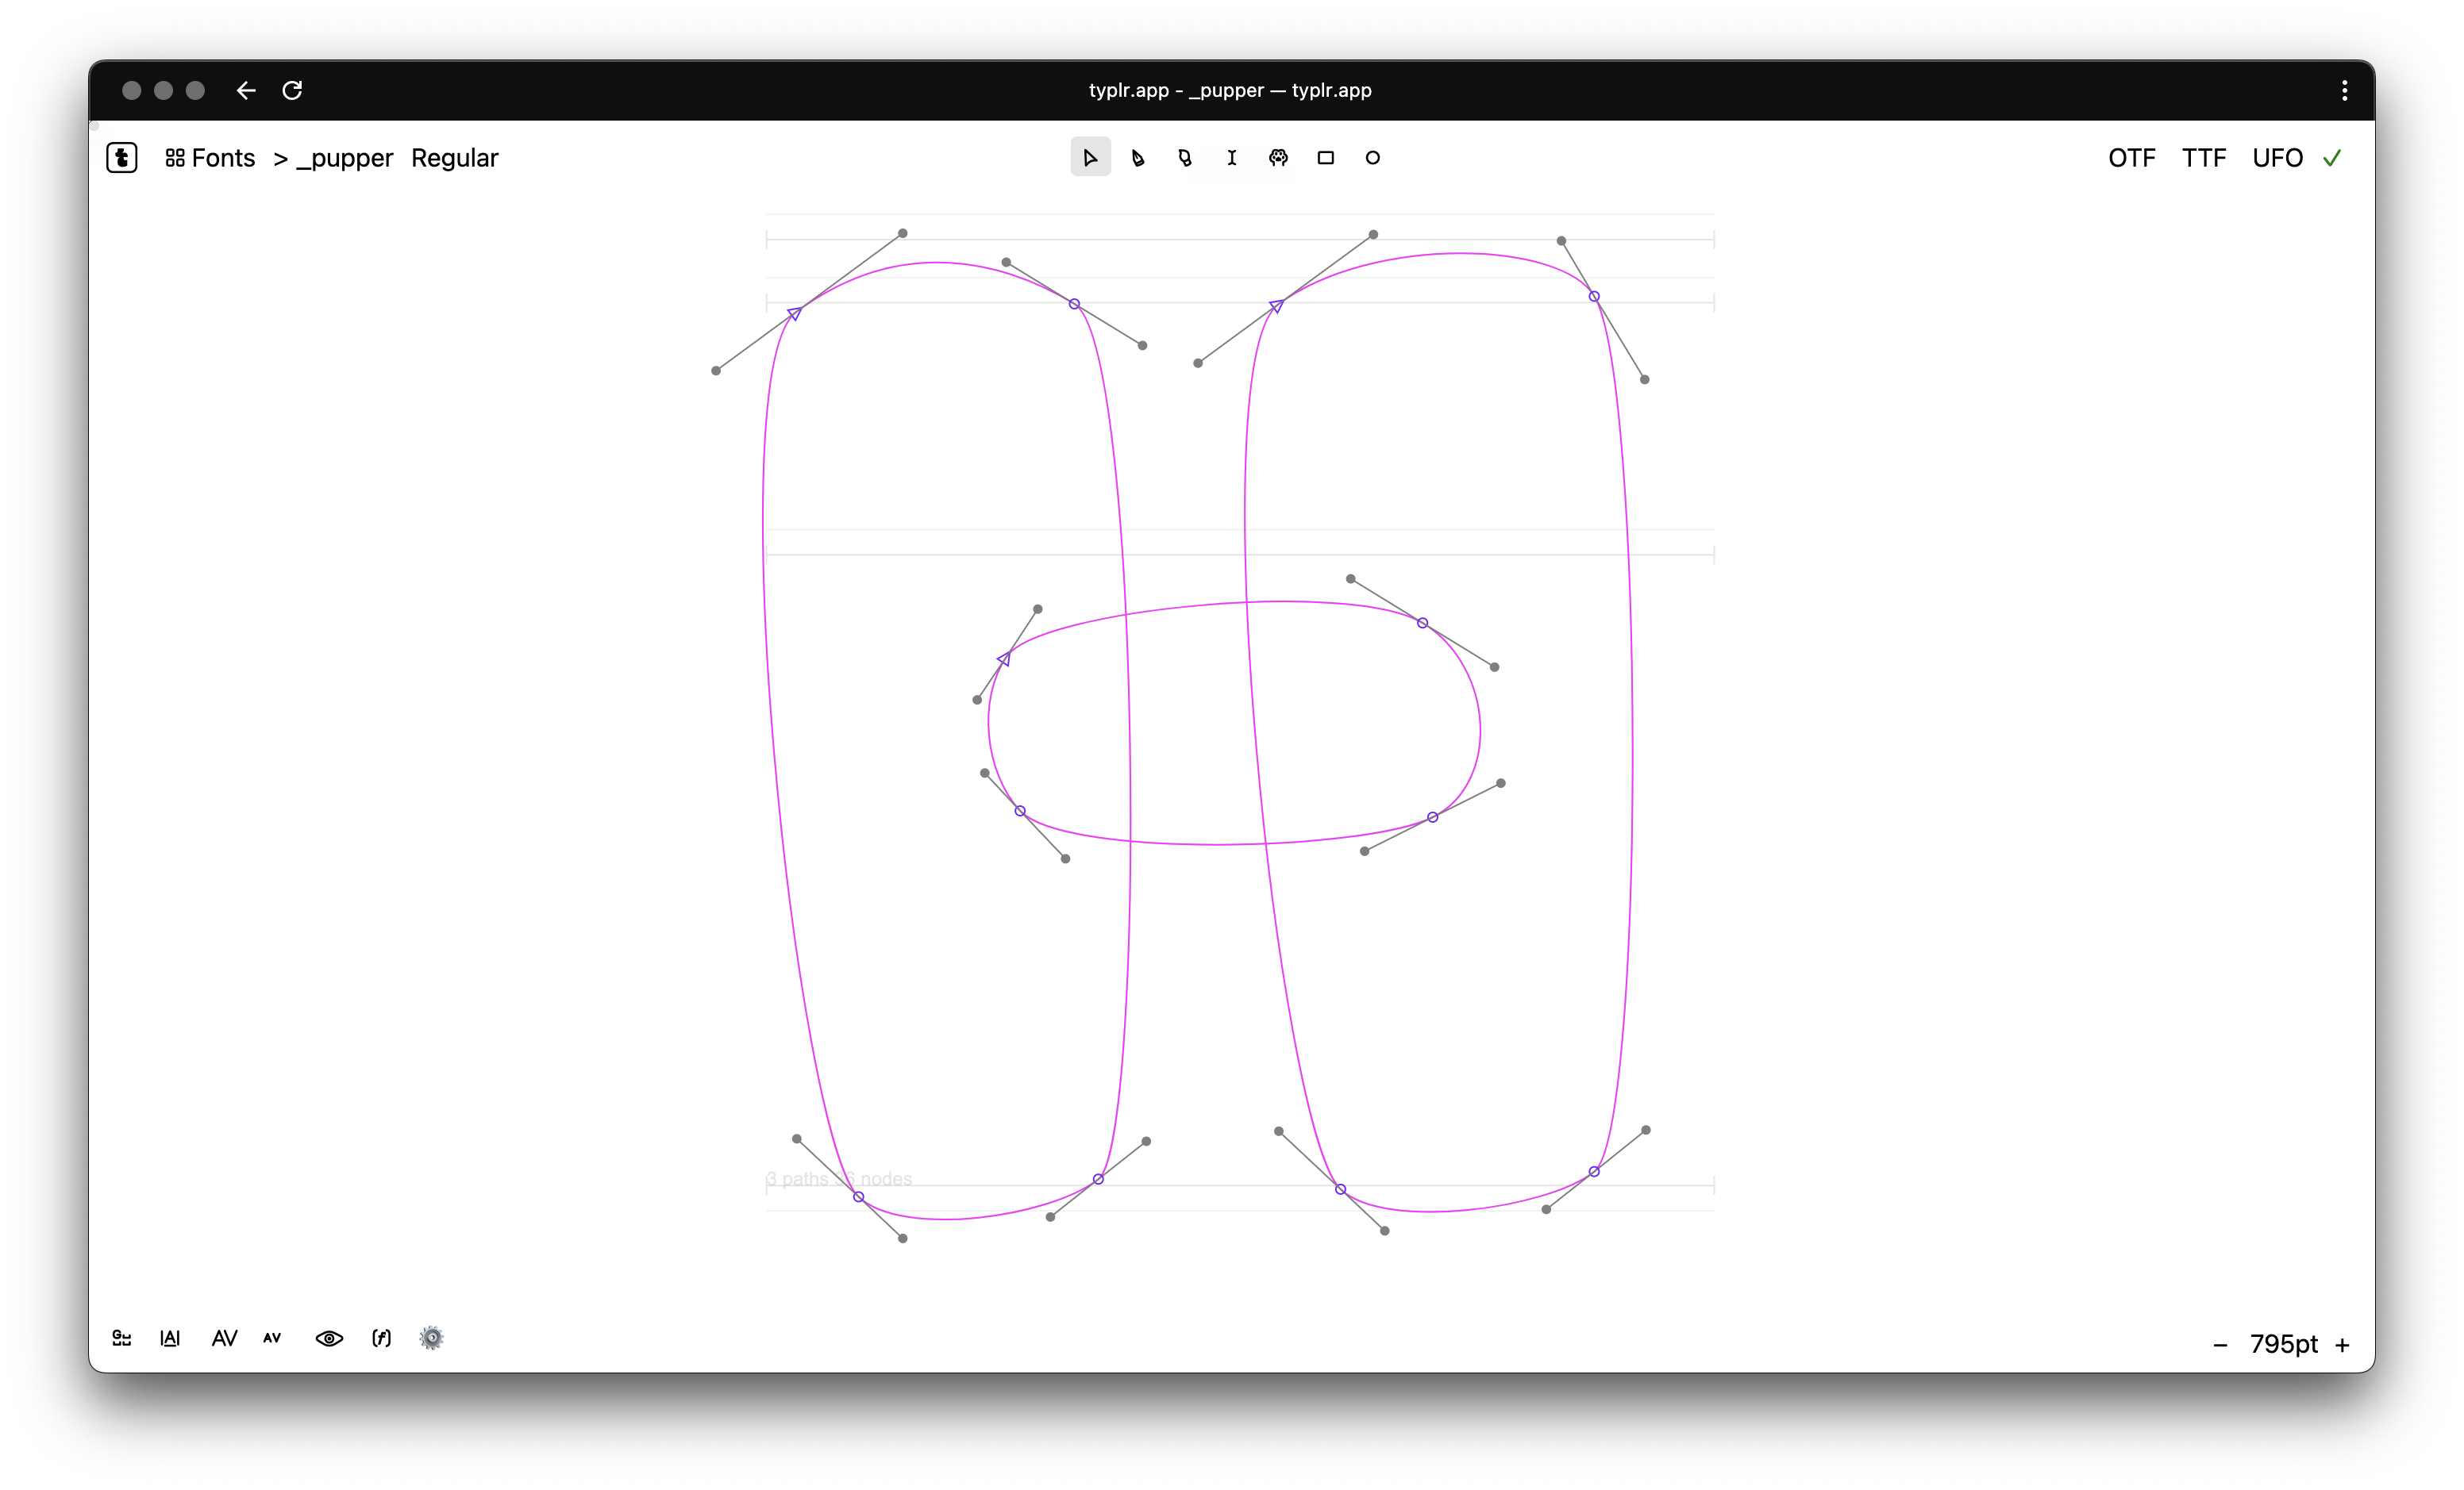Image resolution: width=2464 pixels, height=1490 pixels.
Task: Toggle the eye preview visibility
Action: point(329,1338)
